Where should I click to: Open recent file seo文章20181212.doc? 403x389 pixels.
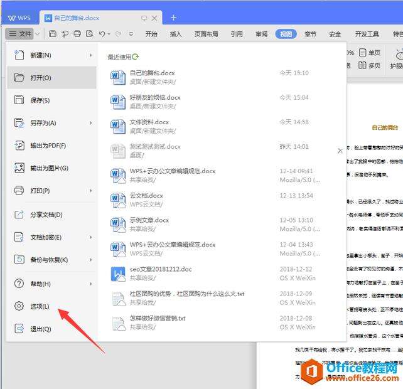point(161,269)
